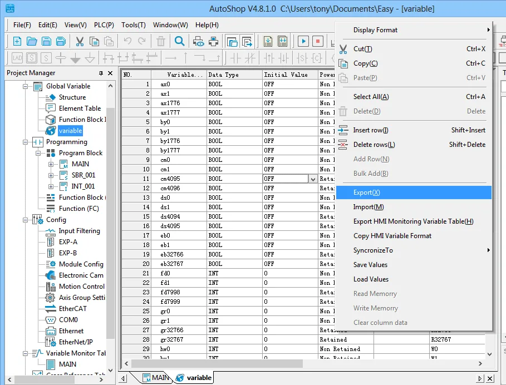The image size is (506, 385).
Task: Open Module Config tree item
Action: click(81, 264)
